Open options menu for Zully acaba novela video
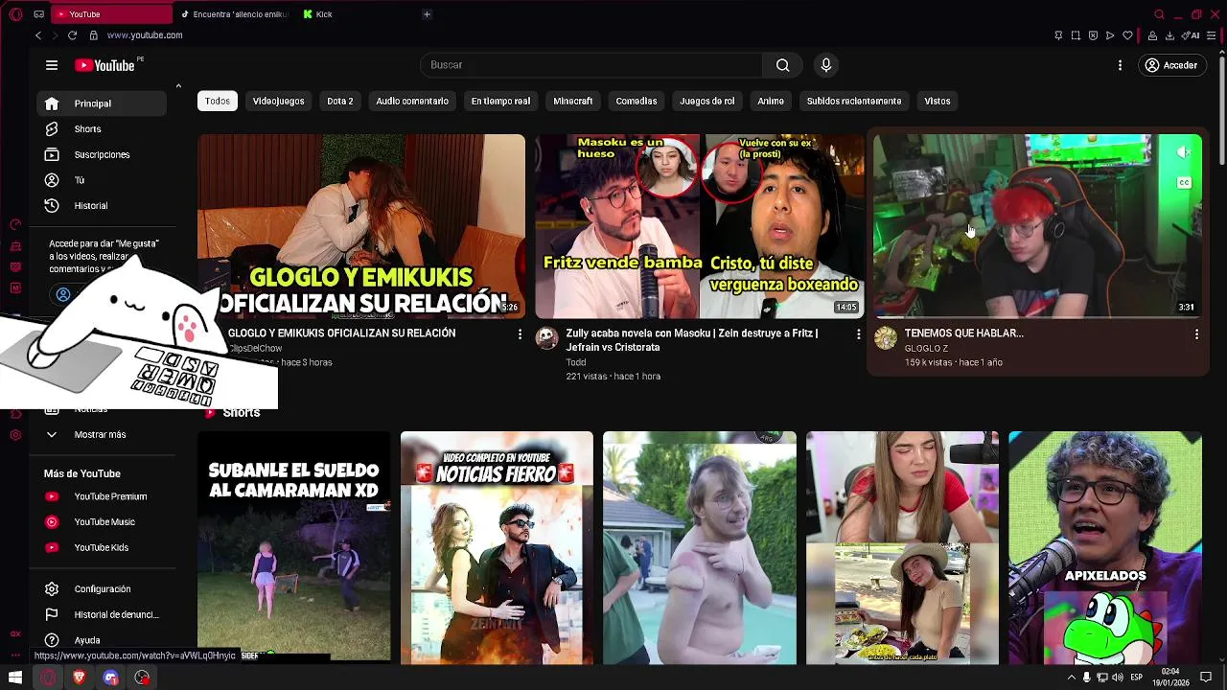The width and height of the screenshot is (1227, 690). (x=858, y=333)
